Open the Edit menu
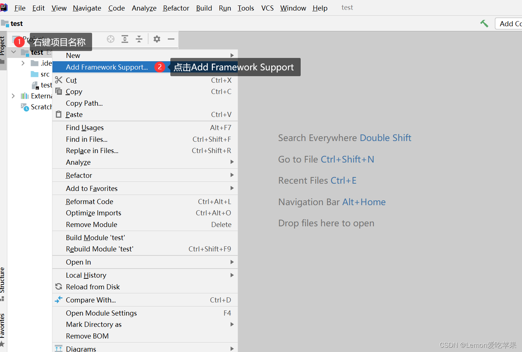This screenshot has height=352, width=522. point(38,8)
